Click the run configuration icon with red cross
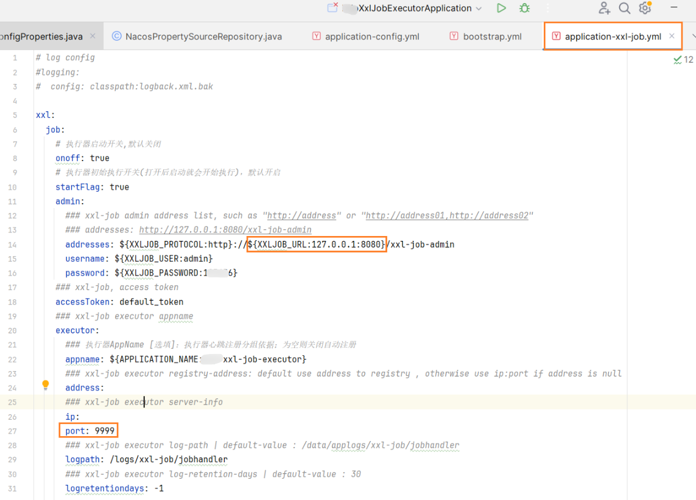 click(332, 7)
